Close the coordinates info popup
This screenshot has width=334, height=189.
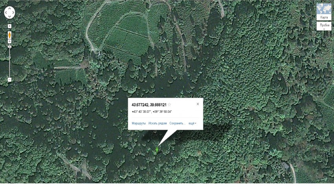click(x=198, y=104)
